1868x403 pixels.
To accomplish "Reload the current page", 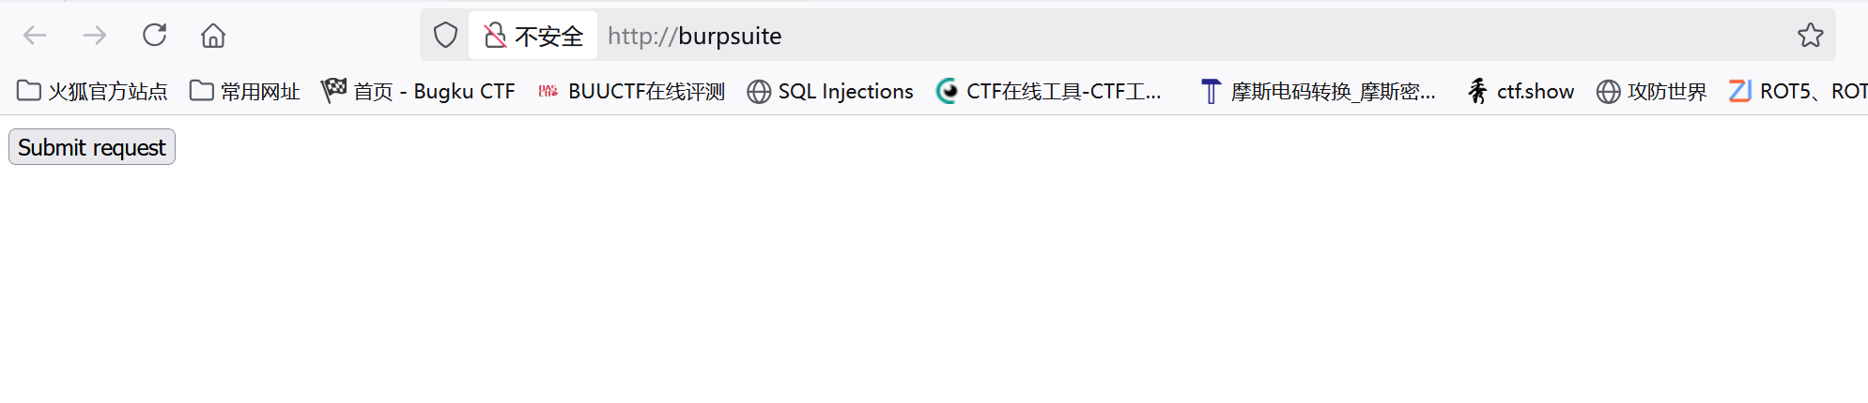I will coord(154,36).
